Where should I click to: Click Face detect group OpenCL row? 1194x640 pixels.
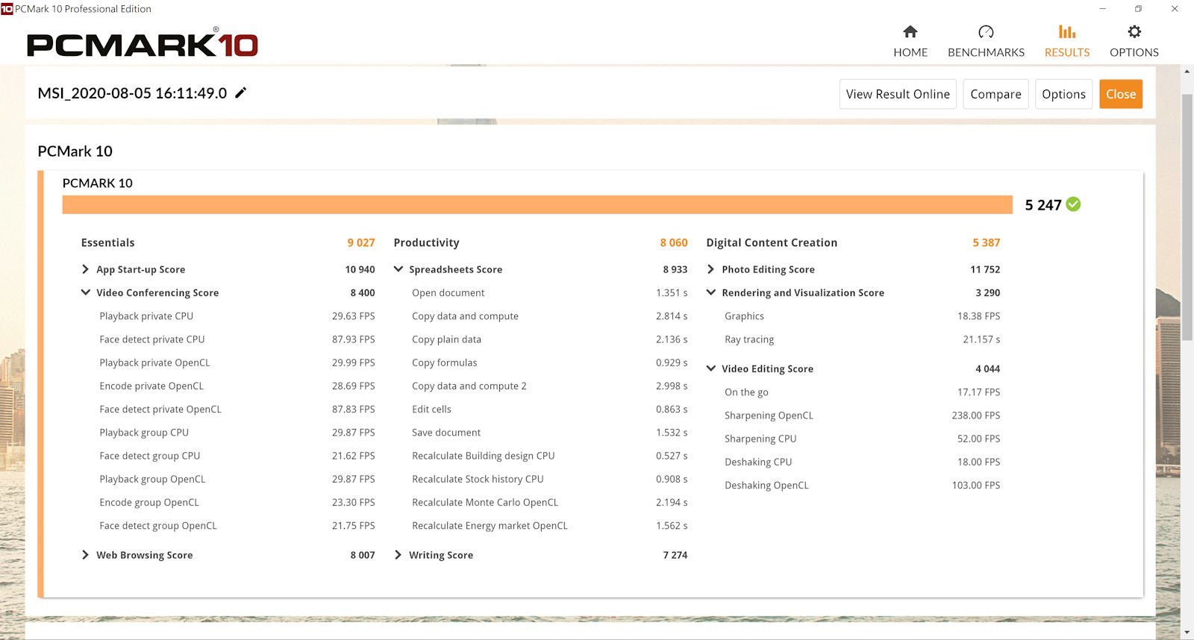(237, 526)
